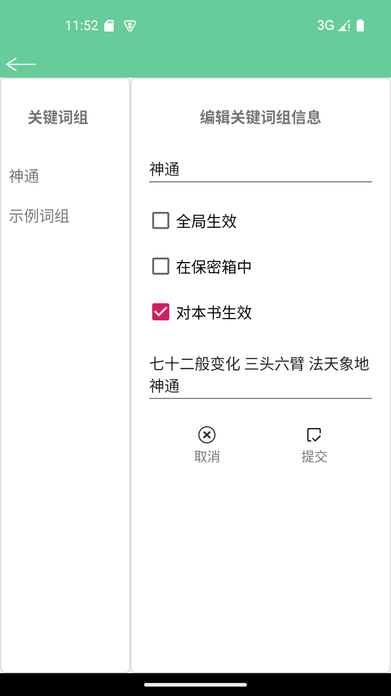Enable the 全局生效 checkbox
The height and width of the screenshot is (696, 391).
click(x=160, y=221)
